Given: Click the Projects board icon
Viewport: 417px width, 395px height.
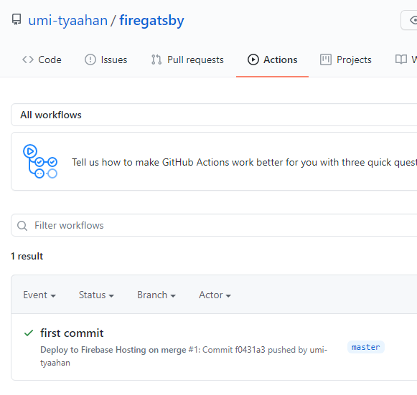Looking at the screenshot, I should 326,60.
